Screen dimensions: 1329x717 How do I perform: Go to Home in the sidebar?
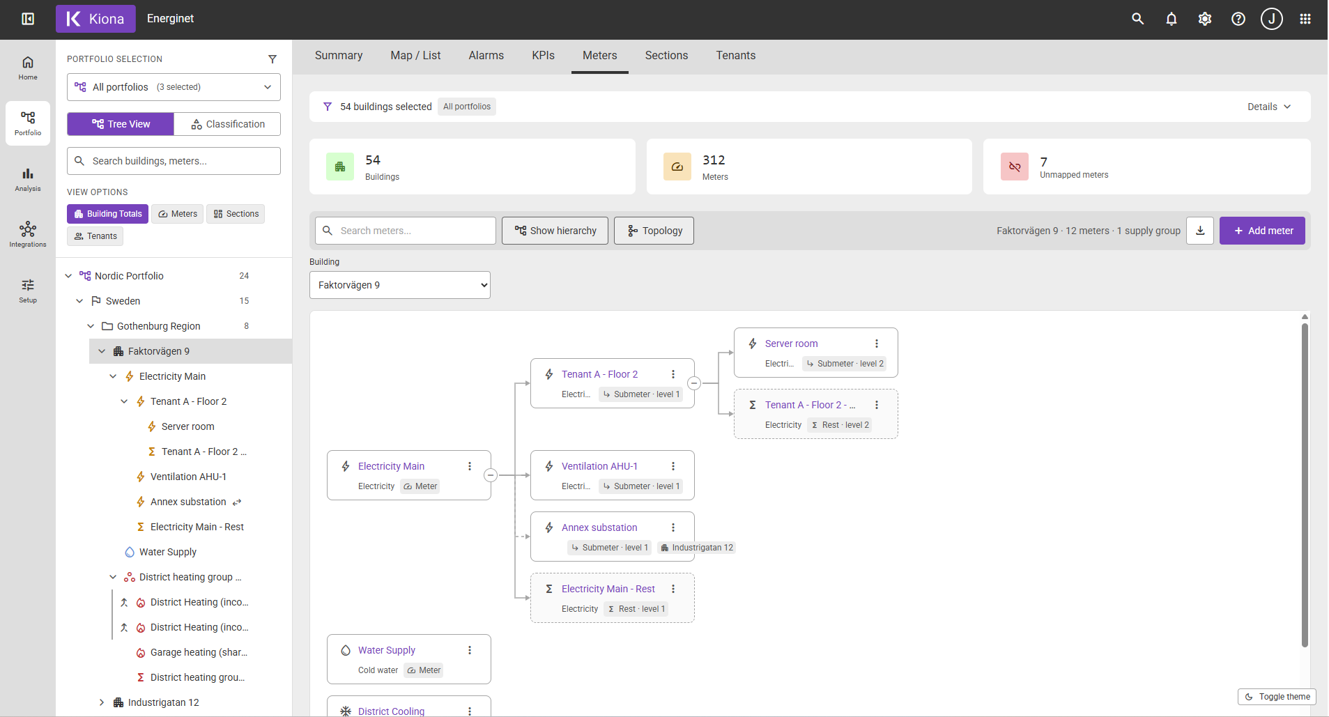coord(28,68)
